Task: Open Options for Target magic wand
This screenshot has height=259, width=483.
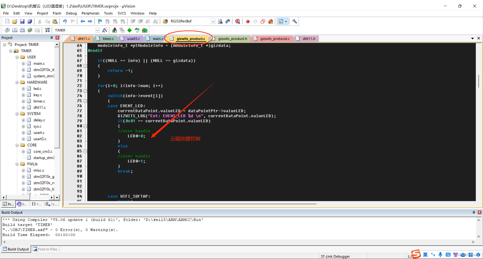Action: click(105, 30)
